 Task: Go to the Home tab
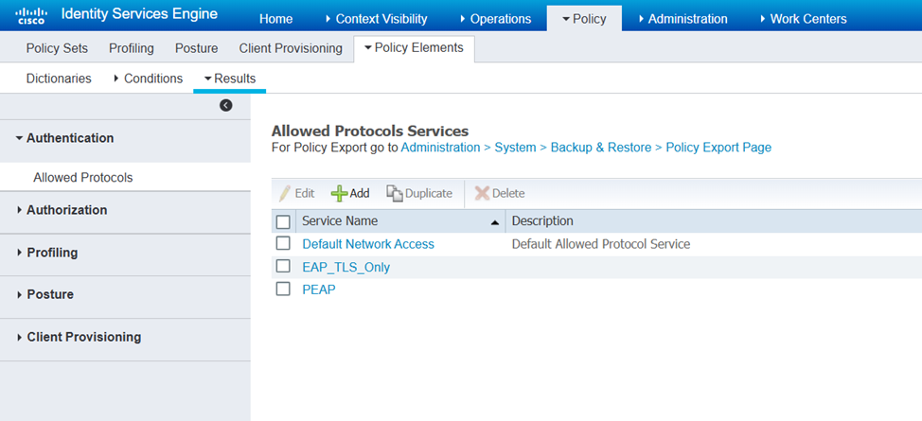[275, 19]
